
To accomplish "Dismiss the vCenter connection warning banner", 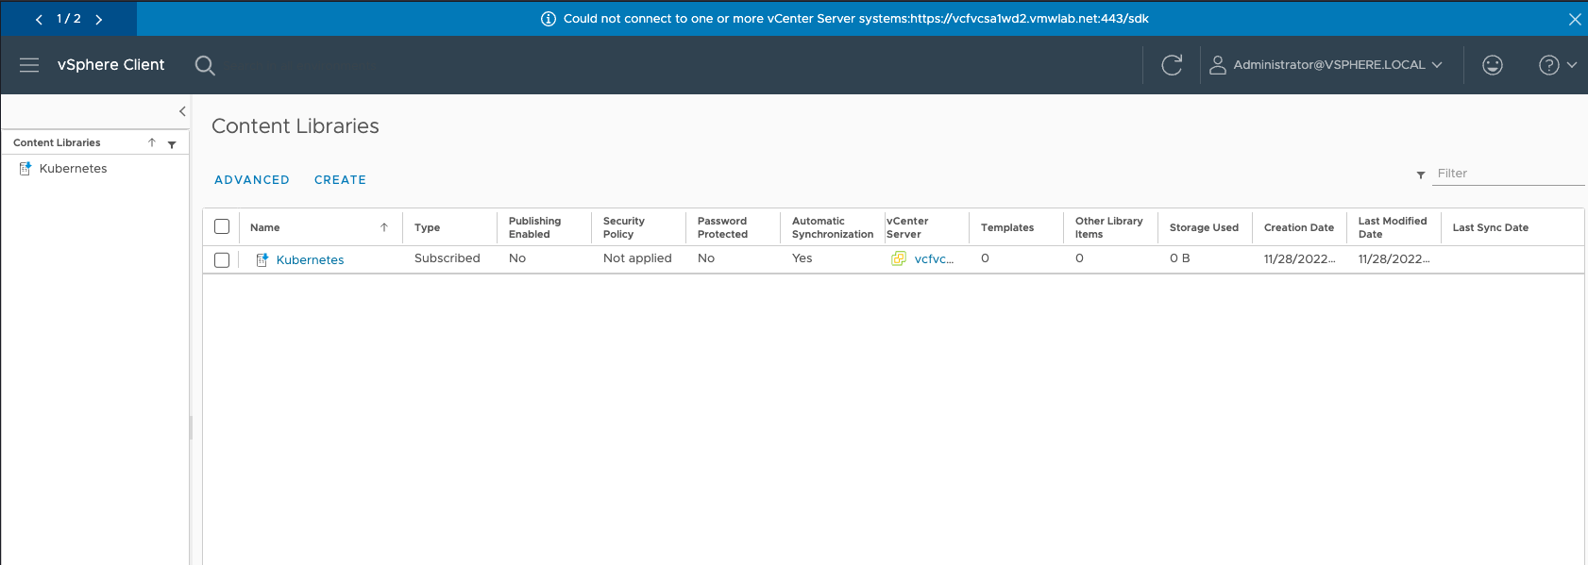I will 1575,19.
